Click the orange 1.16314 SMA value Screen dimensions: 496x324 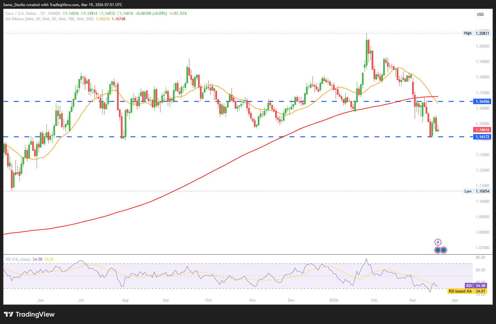click(103, 19)
